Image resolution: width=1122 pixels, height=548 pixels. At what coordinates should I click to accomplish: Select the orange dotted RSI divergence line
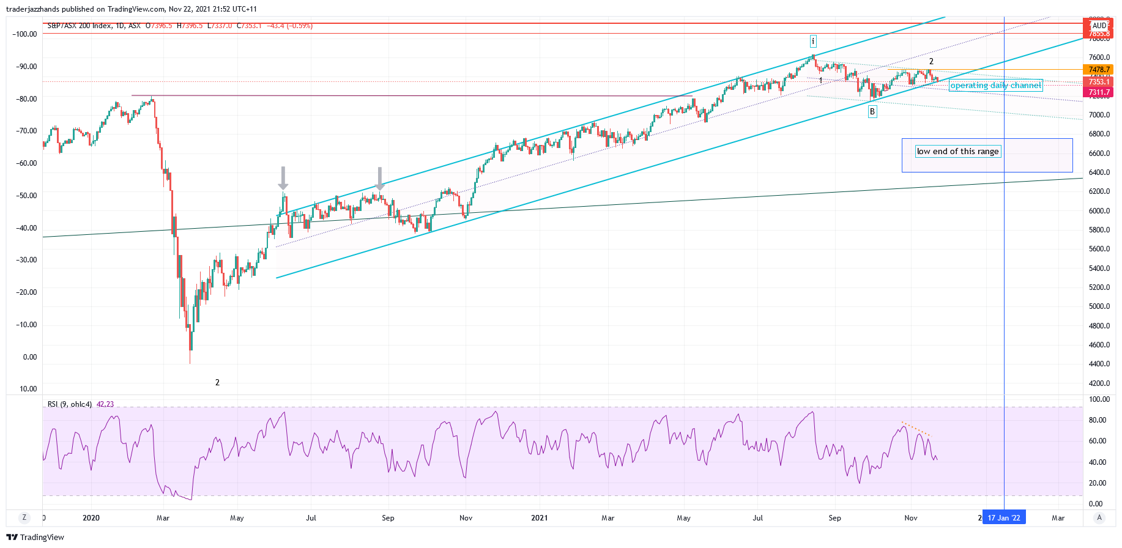tap(916, 429)
